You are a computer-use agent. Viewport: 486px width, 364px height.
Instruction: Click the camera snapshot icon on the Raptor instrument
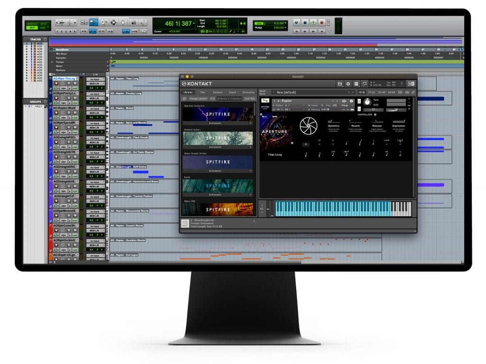(x=344, y=101)
